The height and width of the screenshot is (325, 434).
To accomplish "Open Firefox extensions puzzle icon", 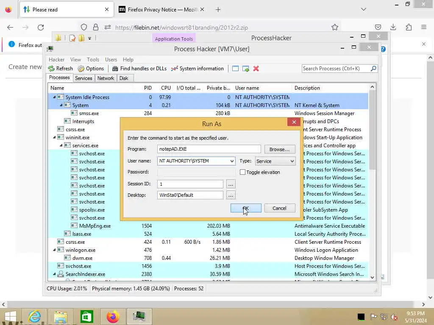I will pos(409,27).
